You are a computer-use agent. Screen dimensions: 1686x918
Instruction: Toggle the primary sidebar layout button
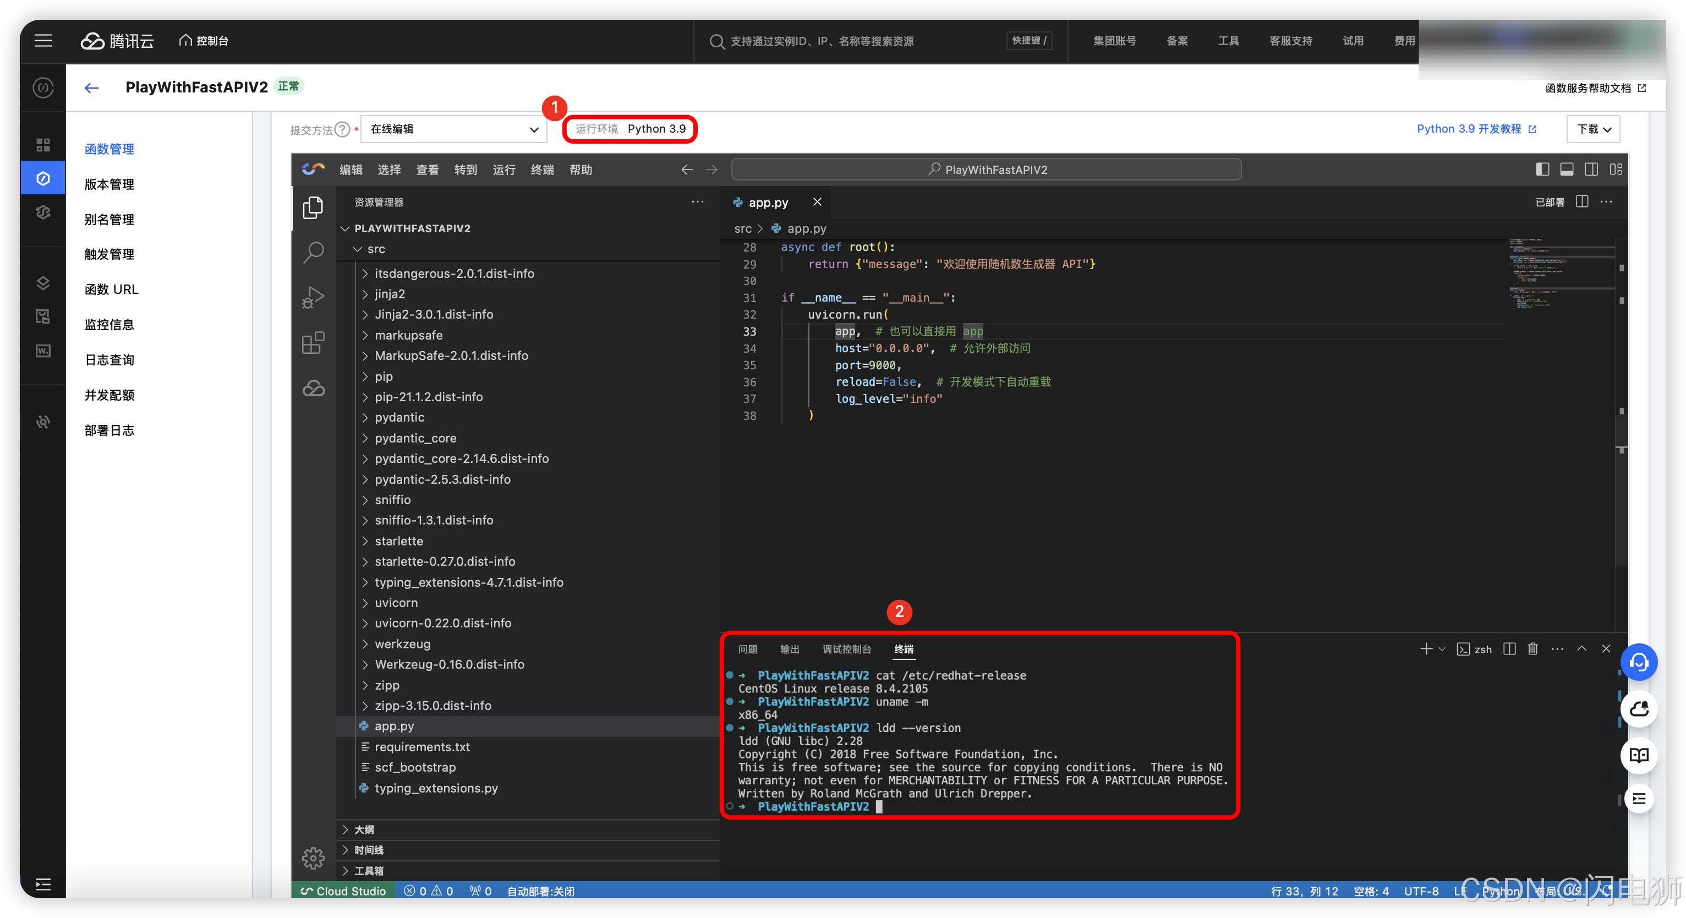coord(1542,170)
